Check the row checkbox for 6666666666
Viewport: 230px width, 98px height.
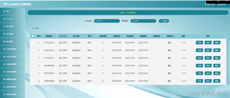pos(33,81)
